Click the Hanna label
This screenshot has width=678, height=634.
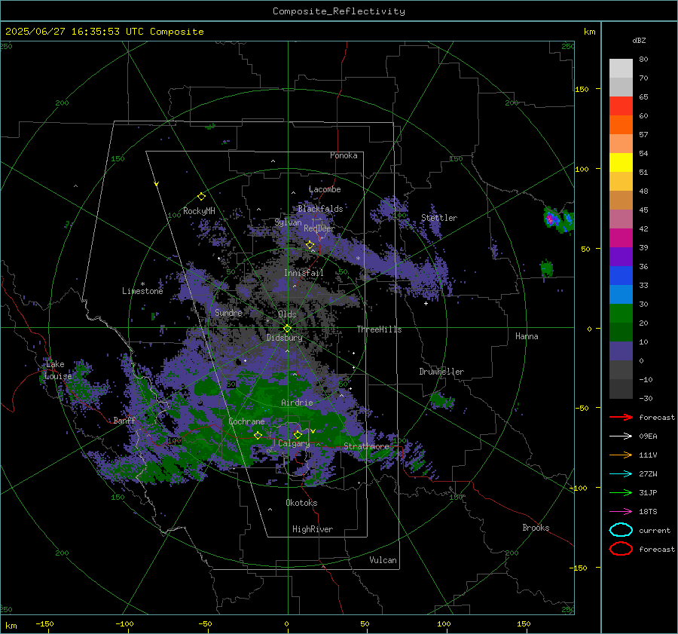527,336
